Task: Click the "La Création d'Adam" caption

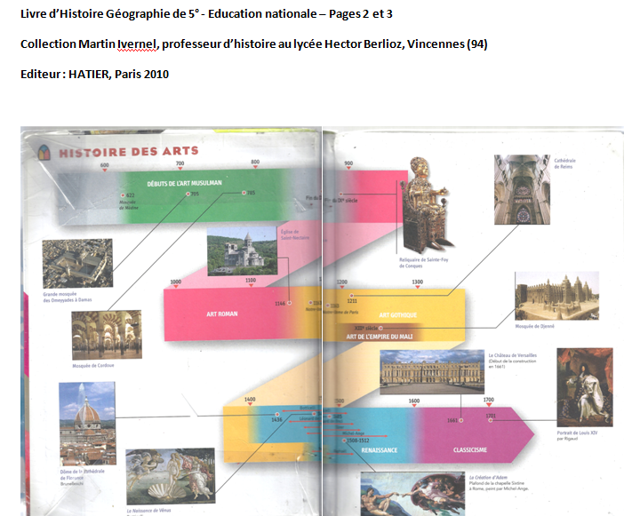Action: click(x=487, y=477)
